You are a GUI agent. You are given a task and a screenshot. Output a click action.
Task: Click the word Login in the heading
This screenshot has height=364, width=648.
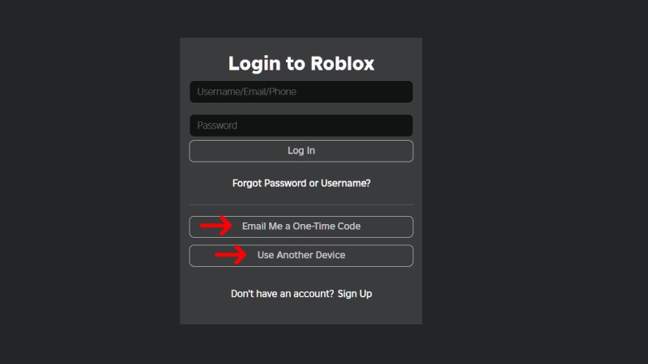(x=252, y=63)
